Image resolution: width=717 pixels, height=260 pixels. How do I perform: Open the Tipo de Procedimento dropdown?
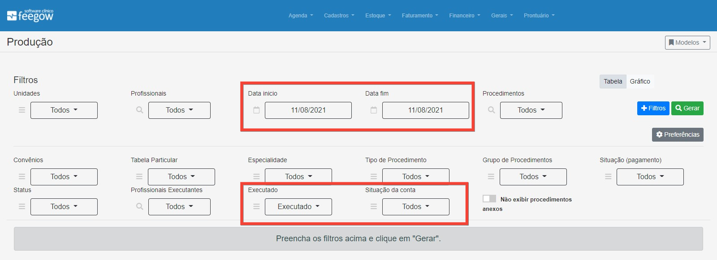(416, 177)
